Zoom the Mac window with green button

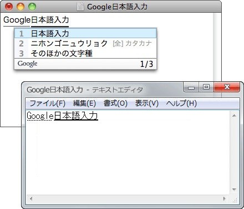[x=32, y=7]
